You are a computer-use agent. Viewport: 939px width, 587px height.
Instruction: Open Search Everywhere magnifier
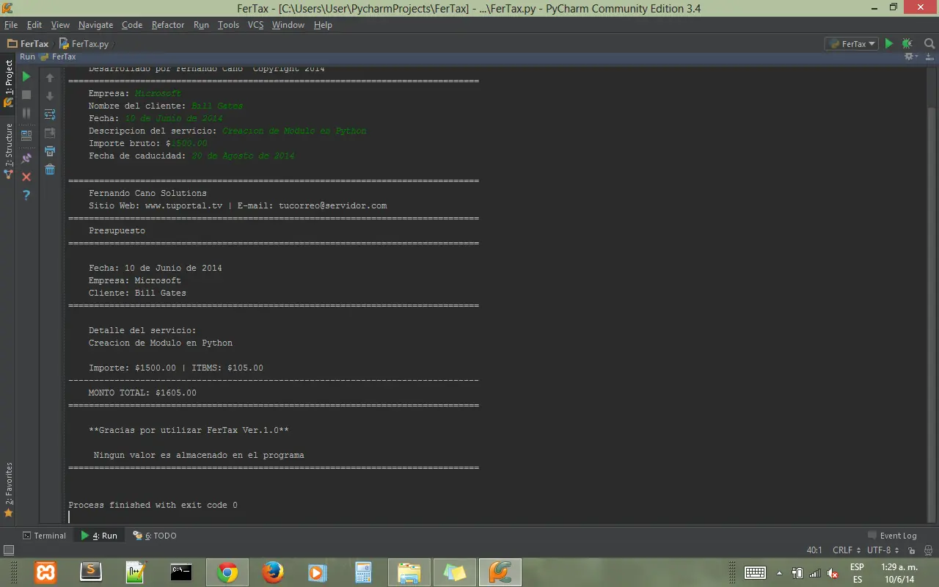coord(930,44)
